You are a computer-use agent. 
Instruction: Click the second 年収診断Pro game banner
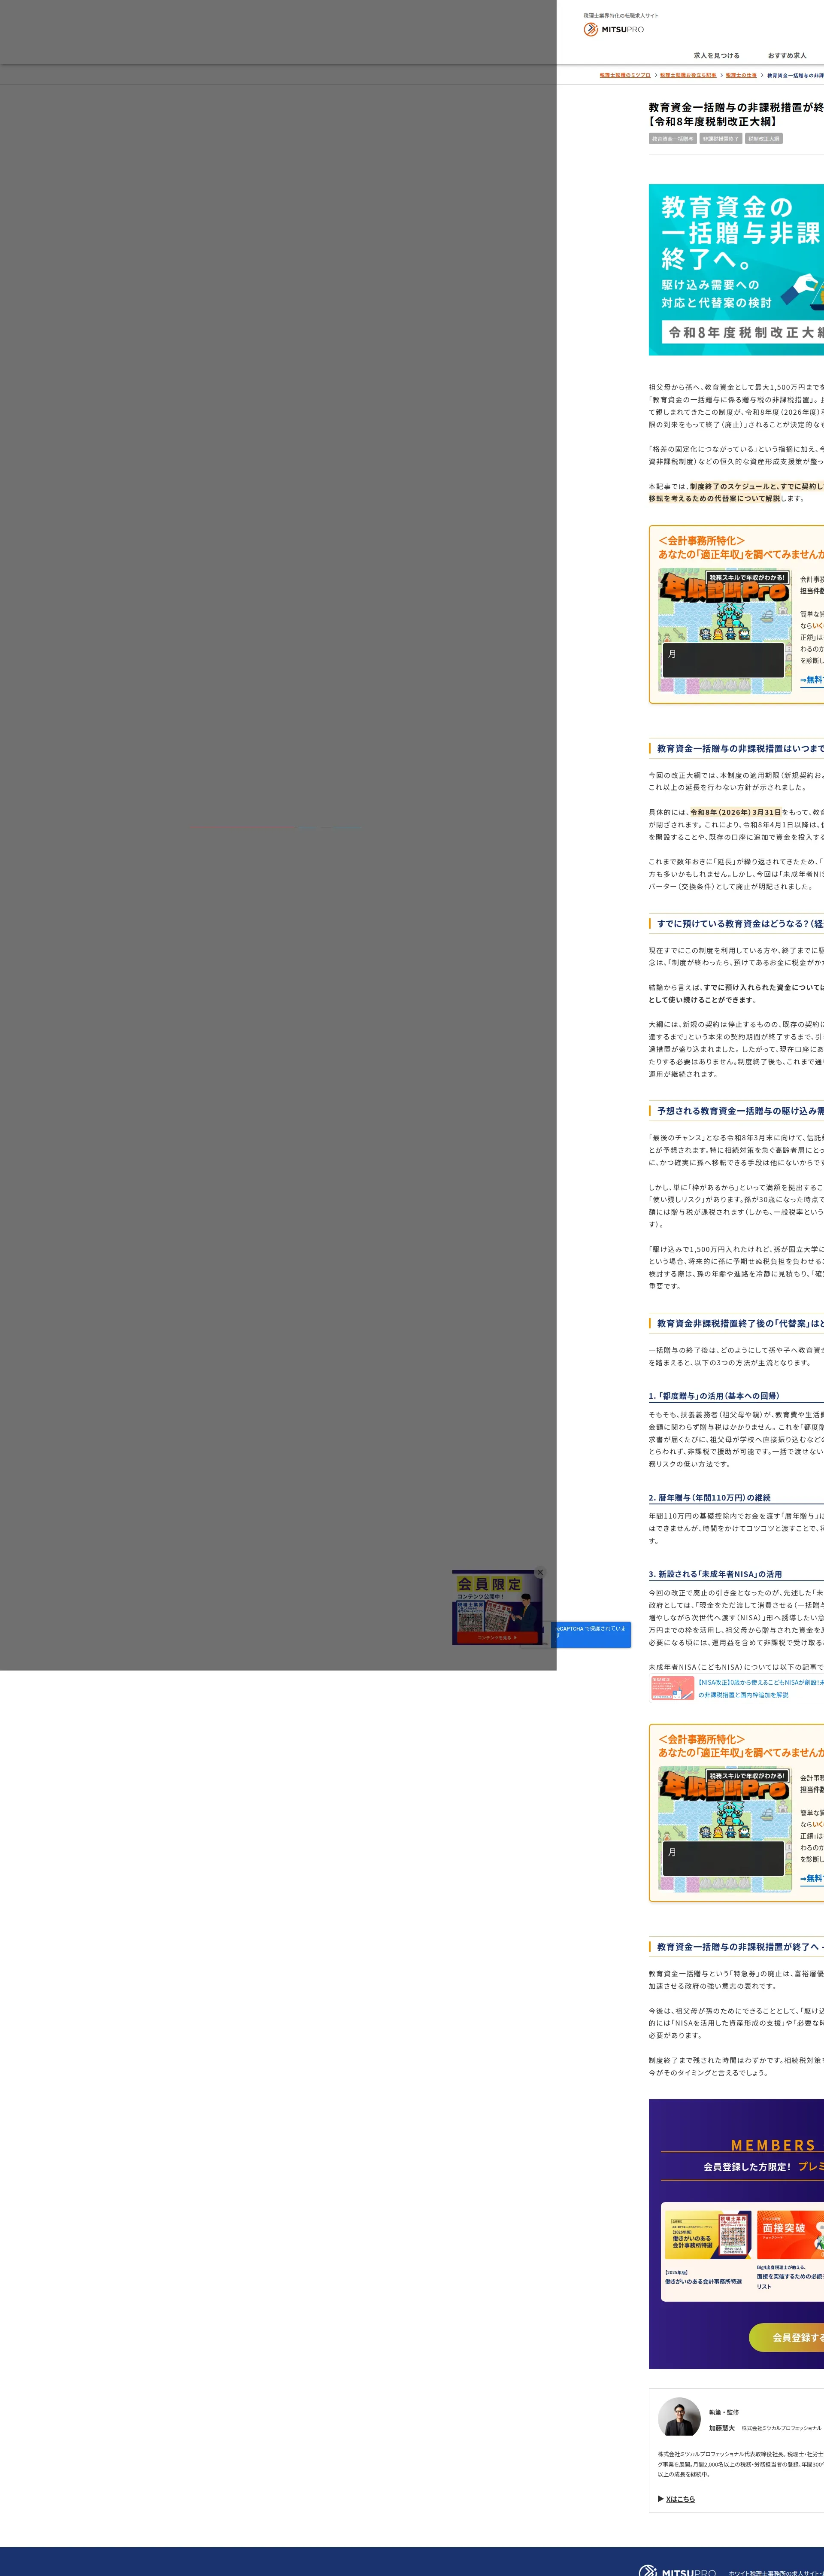pyautogui.click(x=725, y=1829)
